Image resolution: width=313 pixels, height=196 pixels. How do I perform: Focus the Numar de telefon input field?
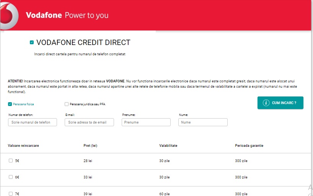tap(33, 122)
